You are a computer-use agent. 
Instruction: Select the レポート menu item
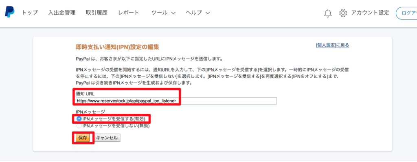tap(129, 13)
